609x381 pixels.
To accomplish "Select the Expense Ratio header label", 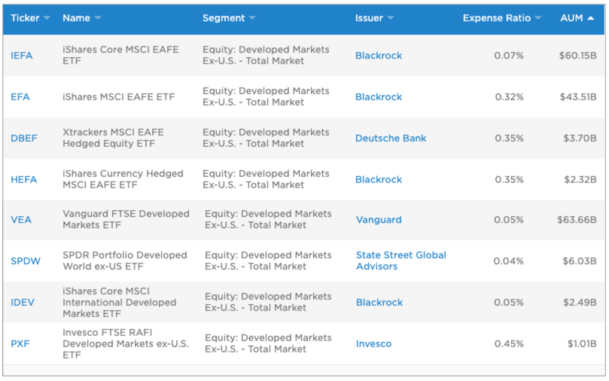I will pyautogui.click(x=497, y=18).
